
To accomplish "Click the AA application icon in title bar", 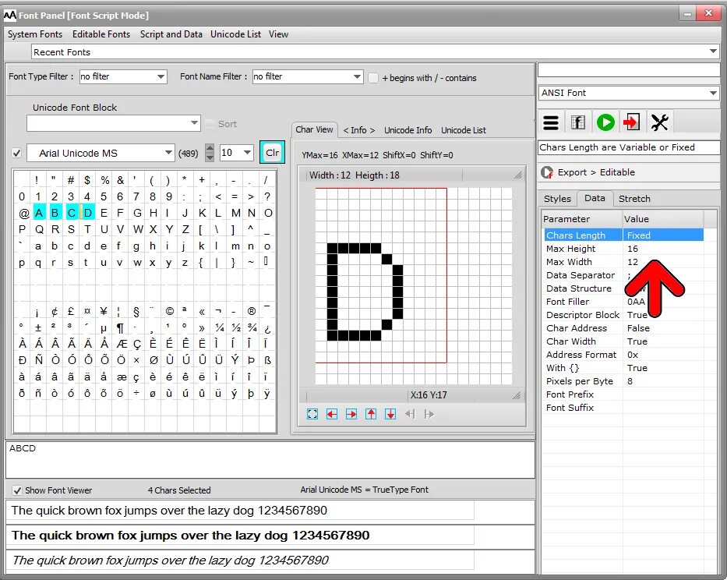I will coord(9,16).
